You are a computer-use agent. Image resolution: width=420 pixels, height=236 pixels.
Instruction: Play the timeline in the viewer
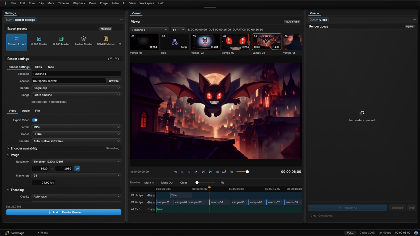point(196,172)
